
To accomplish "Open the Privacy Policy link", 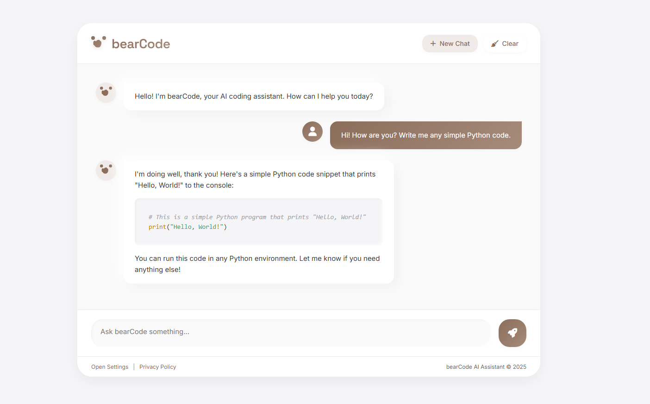I will click(158, 367).
